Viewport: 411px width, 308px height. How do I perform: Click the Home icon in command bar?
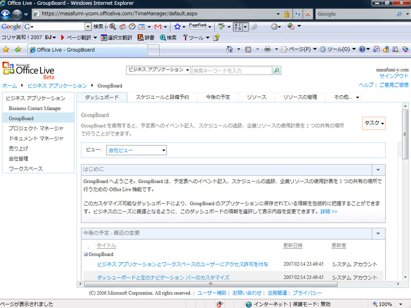coord(230,49)
